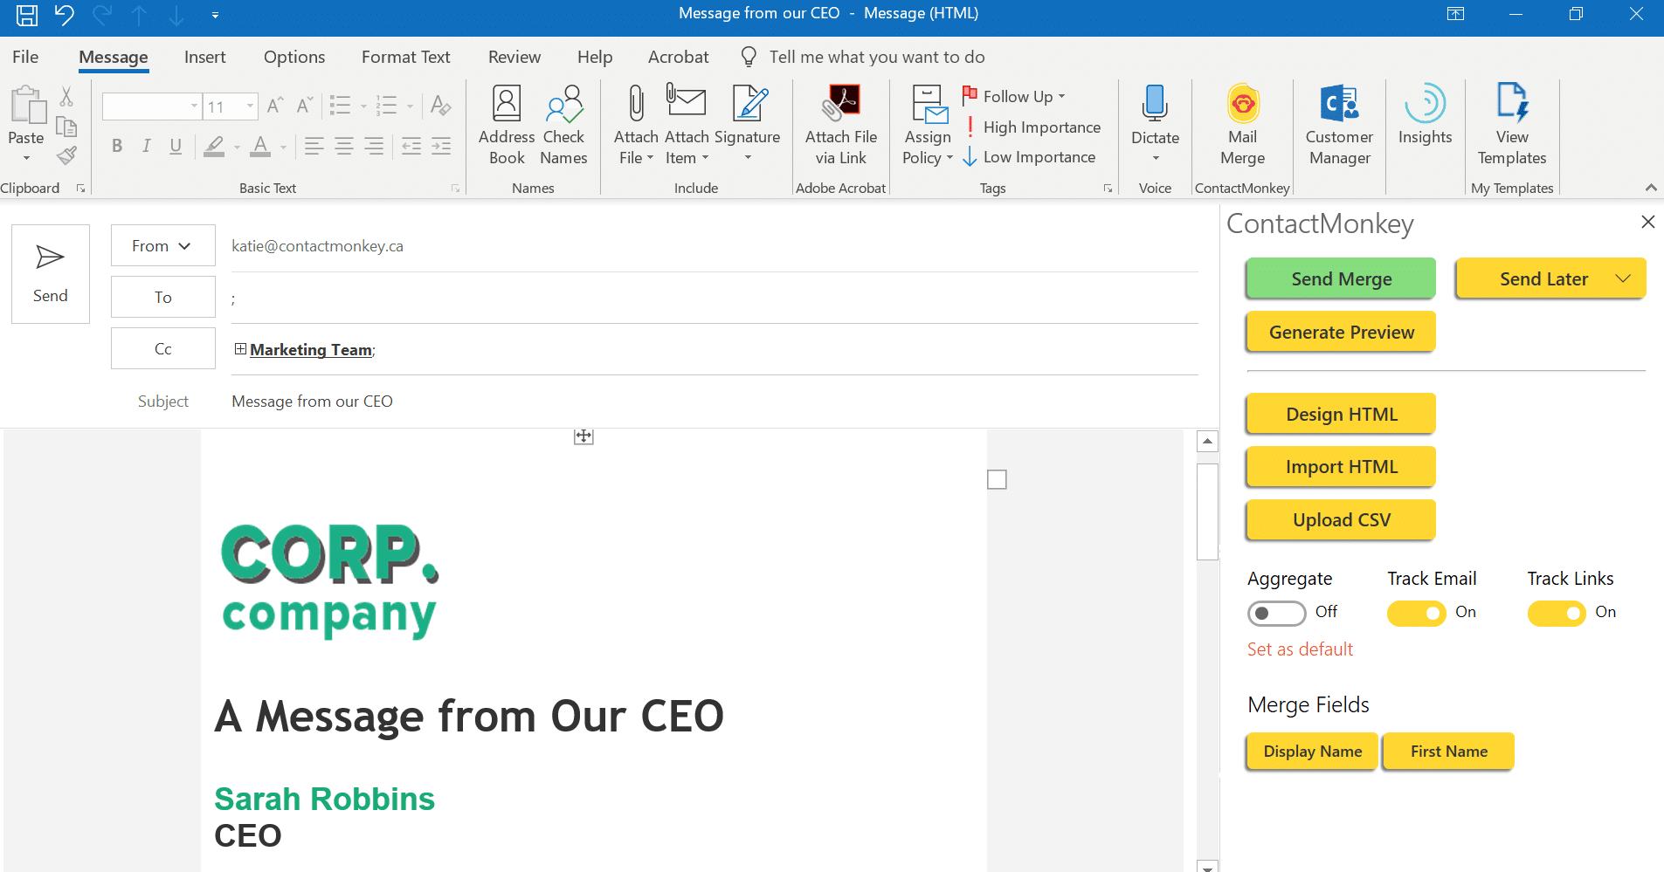Click the message body scrollbar thumb
Screen dimensions: 1664x872
tap(1207, 512)
